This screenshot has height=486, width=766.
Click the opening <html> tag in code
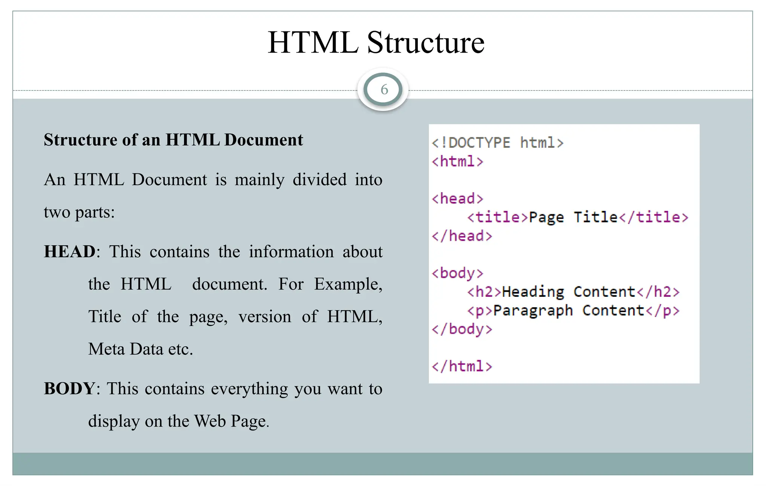457,162
